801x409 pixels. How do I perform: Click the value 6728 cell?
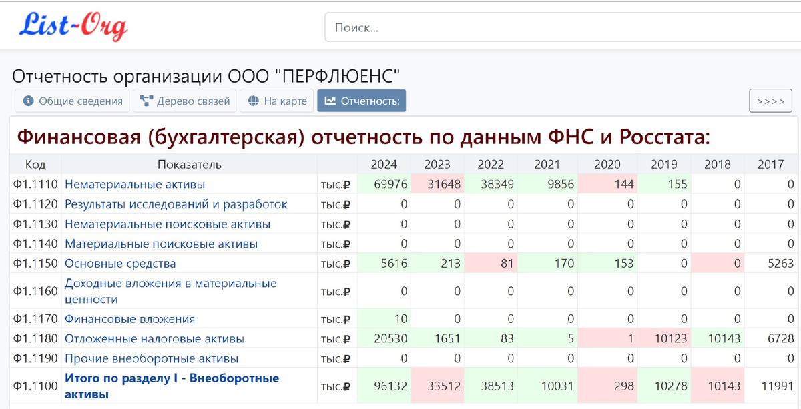(771, 338)
